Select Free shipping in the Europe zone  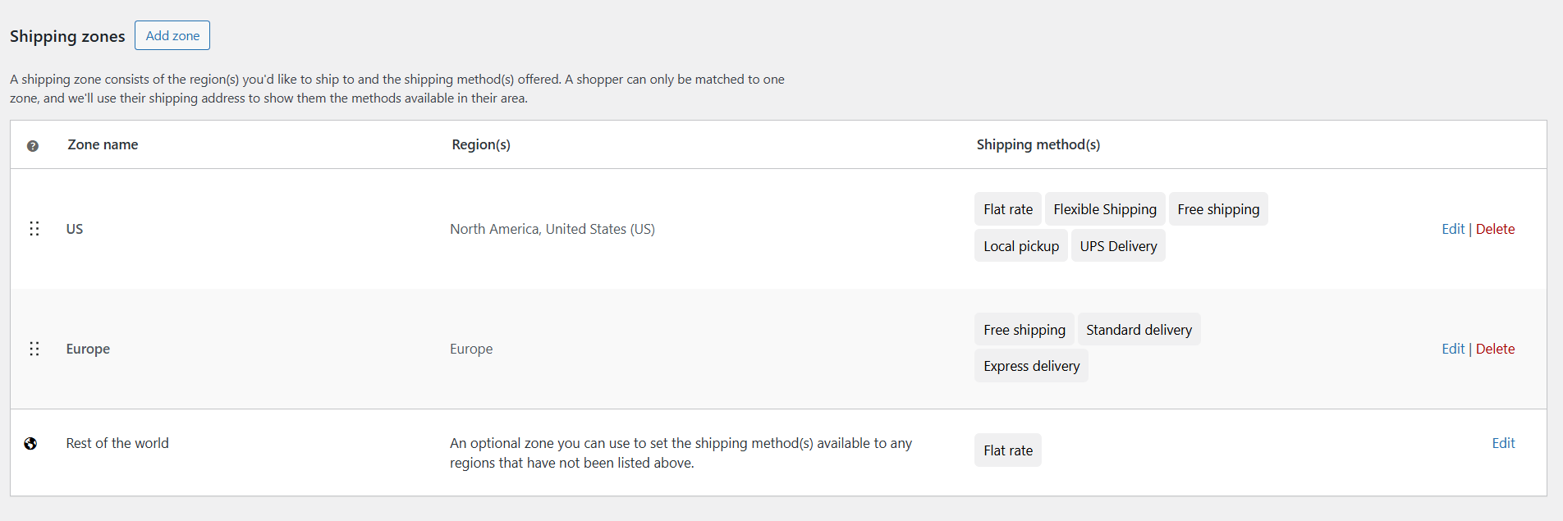[1024, 329]
